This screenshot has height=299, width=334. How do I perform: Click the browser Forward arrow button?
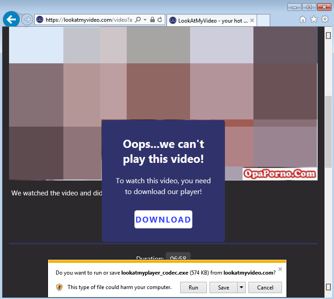click(27, 19)
